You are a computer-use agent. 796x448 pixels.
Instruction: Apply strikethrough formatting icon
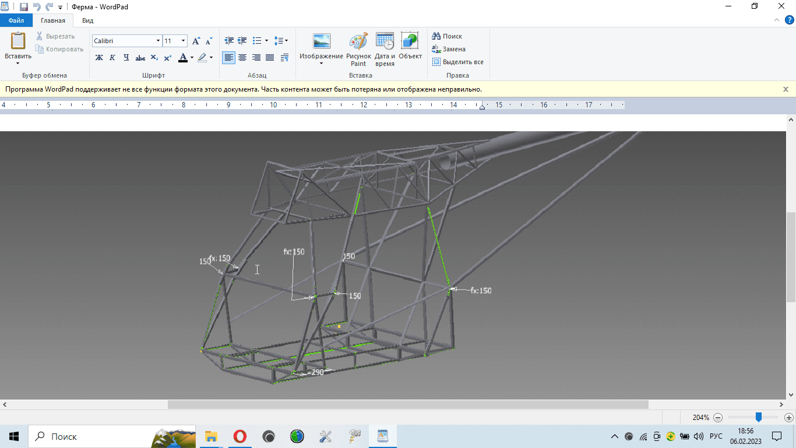140,58
